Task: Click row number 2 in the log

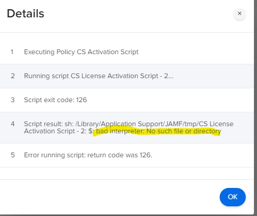Action: (x=13, y=76)
